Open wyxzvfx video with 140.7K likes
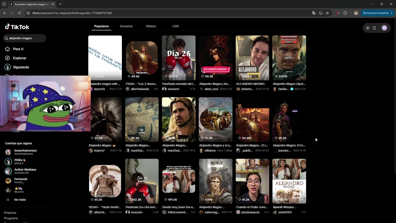 [105, 58]
